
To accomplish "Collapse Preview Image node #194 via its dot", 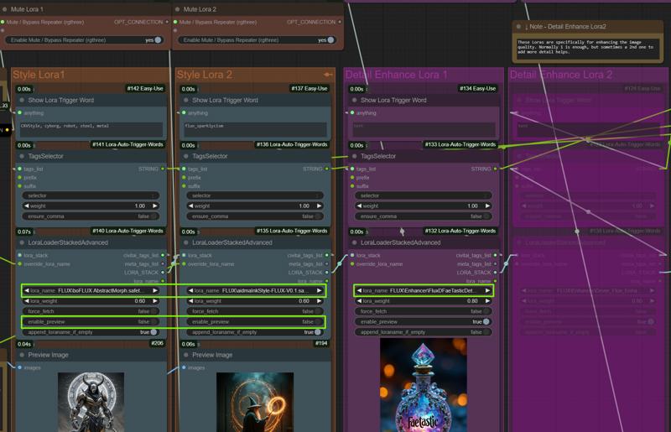I will point(185,355).
